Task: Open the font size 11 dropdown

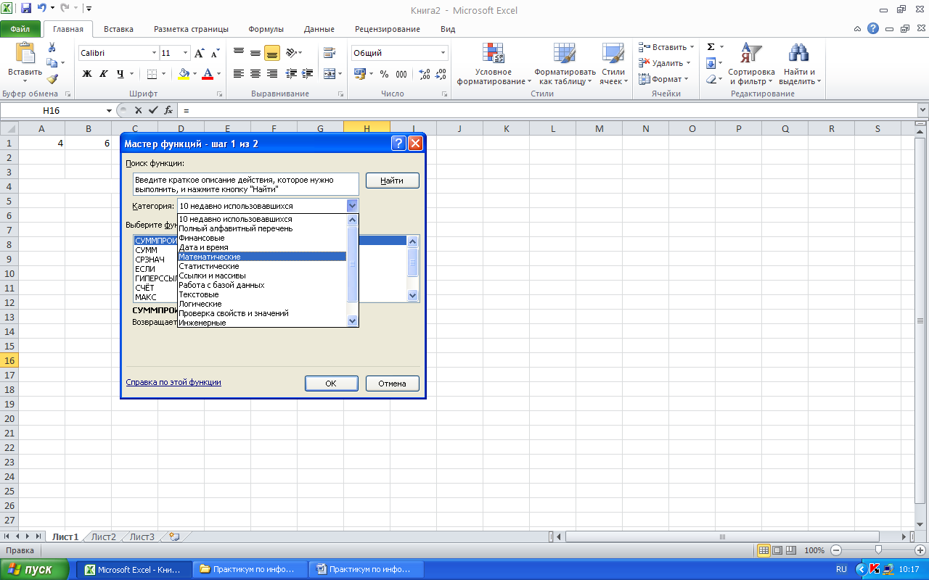Action: (x=186, y=53)
